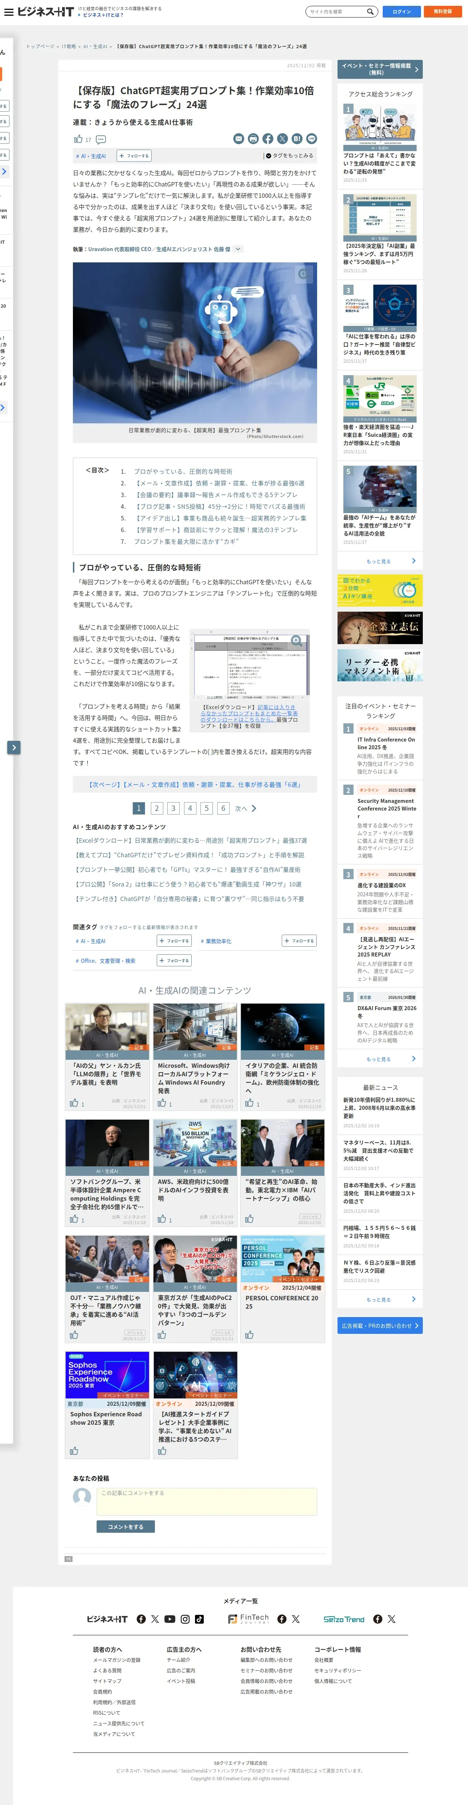This screenshot has width=468, height=1805.
Task: Open FinTech Journal Facebook icon
Action: tap(282, 1619)
